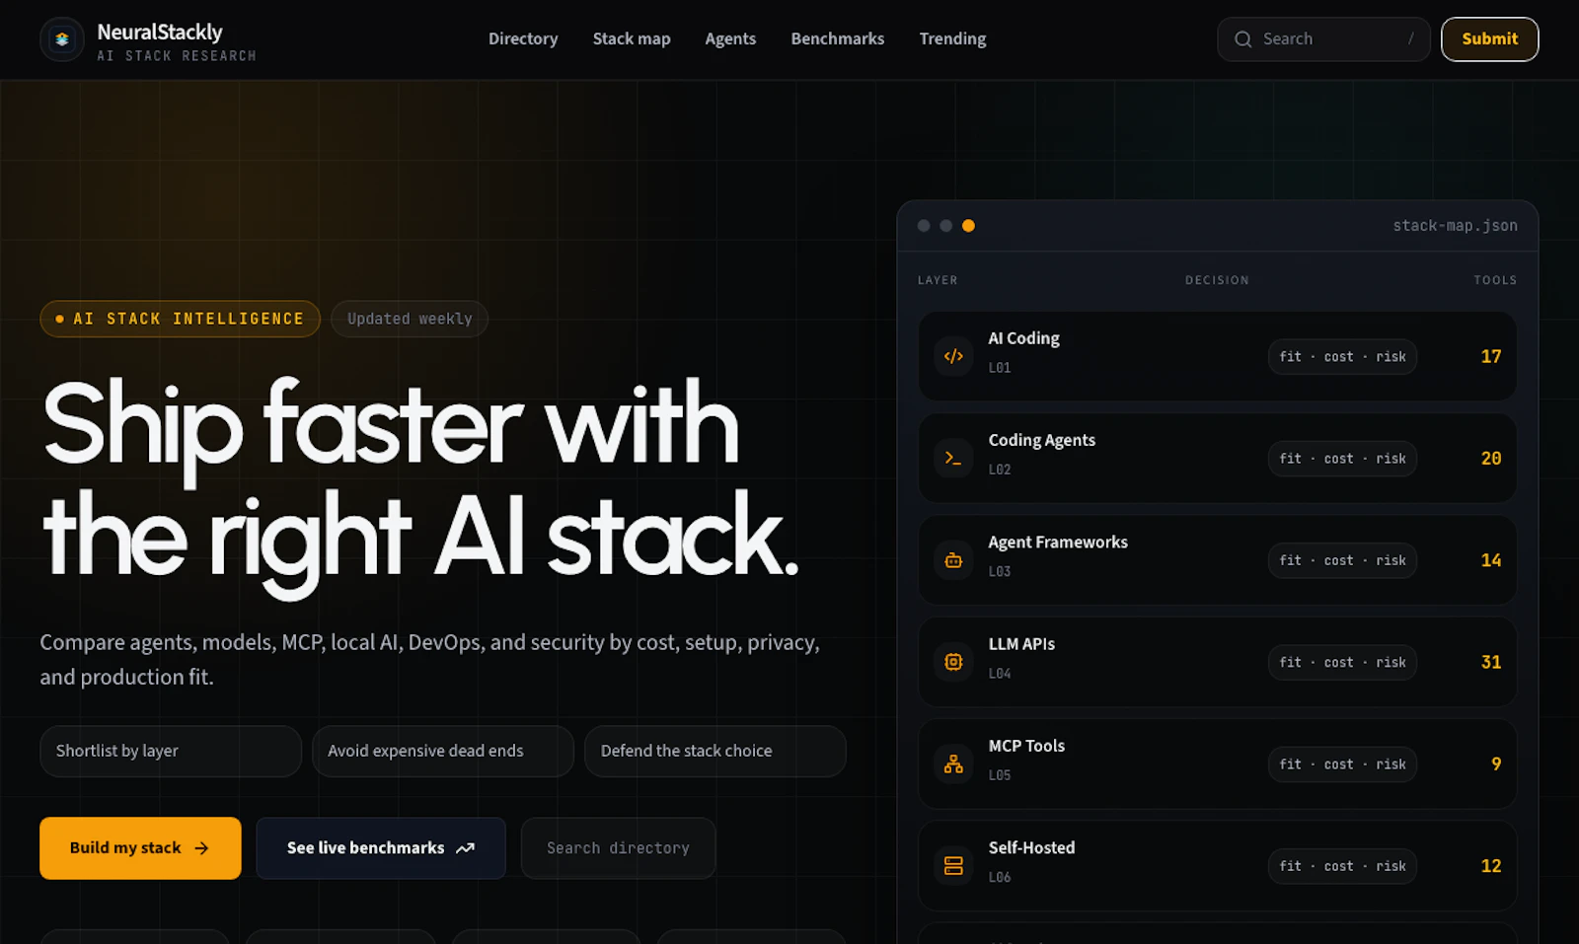The width and height of the screenshot is (1579, 944).
Task: Click the tools count 17 for AI Coding
Action: (x=1491, y=357)
